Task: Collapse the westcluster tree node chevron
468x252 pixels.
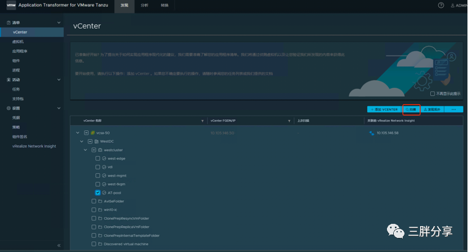Action: click(85, 150)
